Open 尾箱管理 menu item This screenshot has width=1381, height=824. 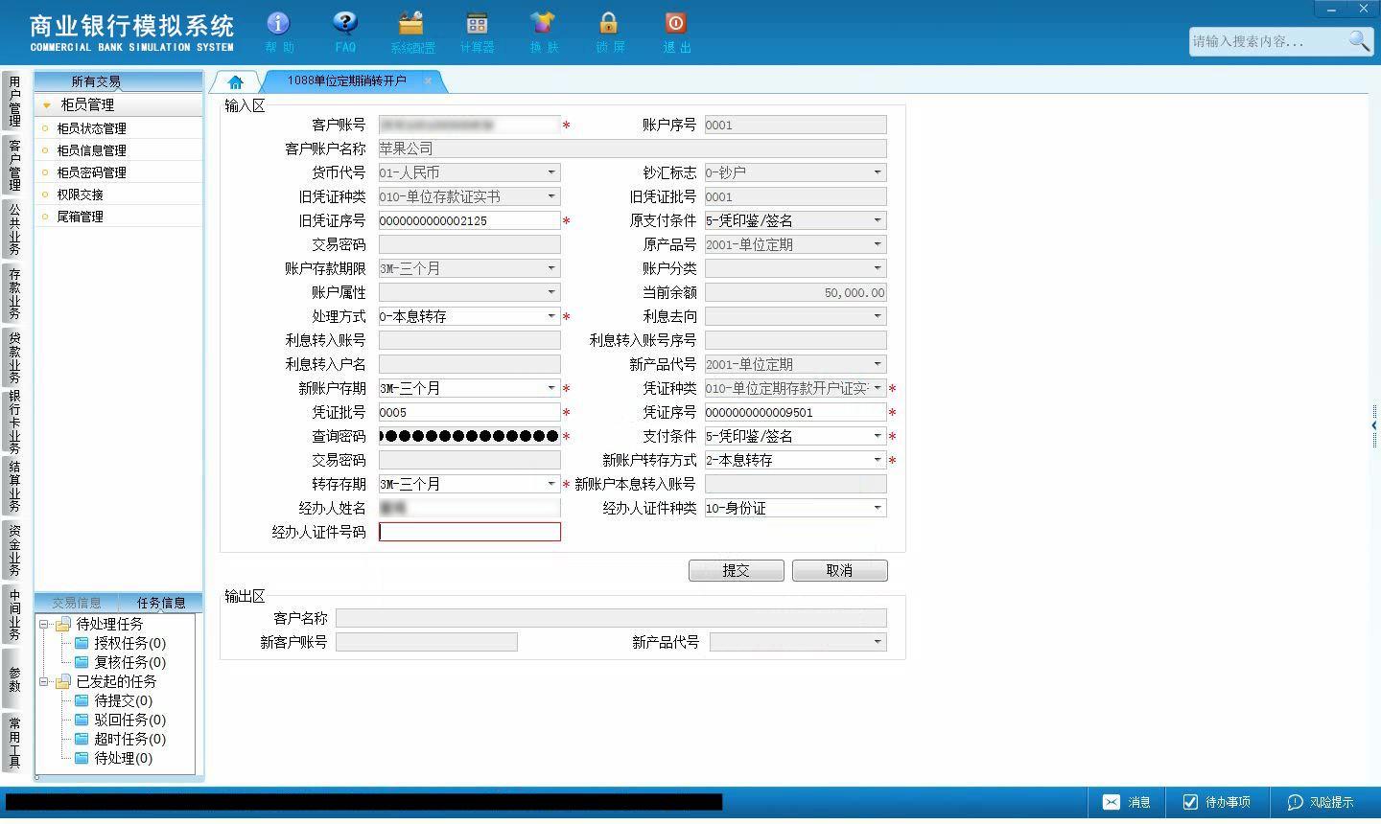(x=119, y=217)
